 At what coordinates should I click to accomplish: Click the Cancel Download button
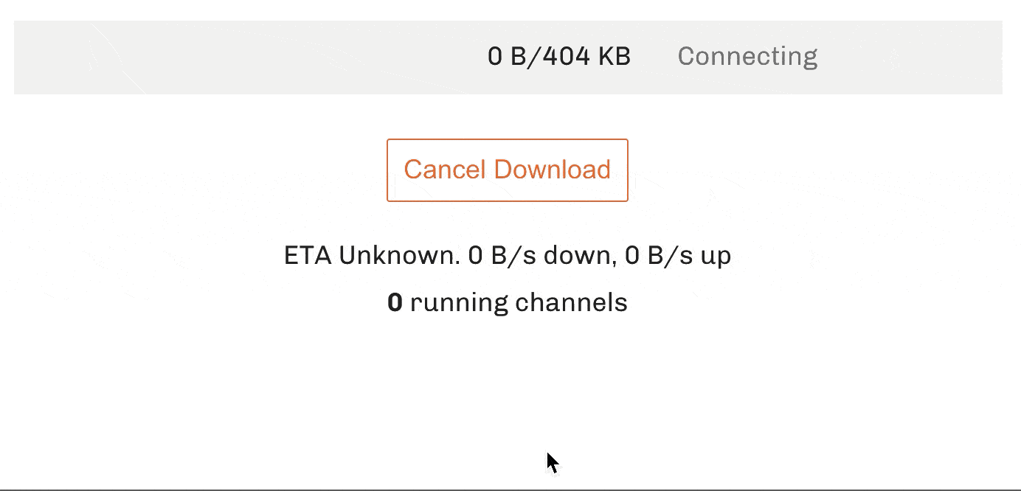[508, 170]
